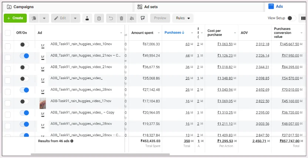Click the columns layout icon

click(x=303, y=18)
